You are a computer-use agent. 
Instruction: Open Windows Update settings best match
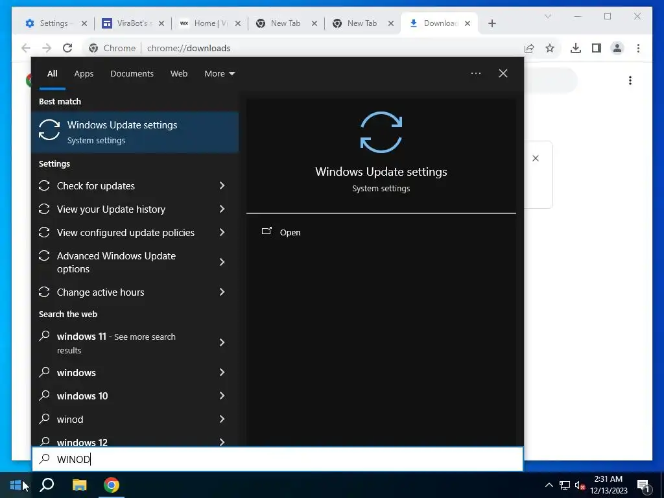pyautogui.click(x=135, y=132)
